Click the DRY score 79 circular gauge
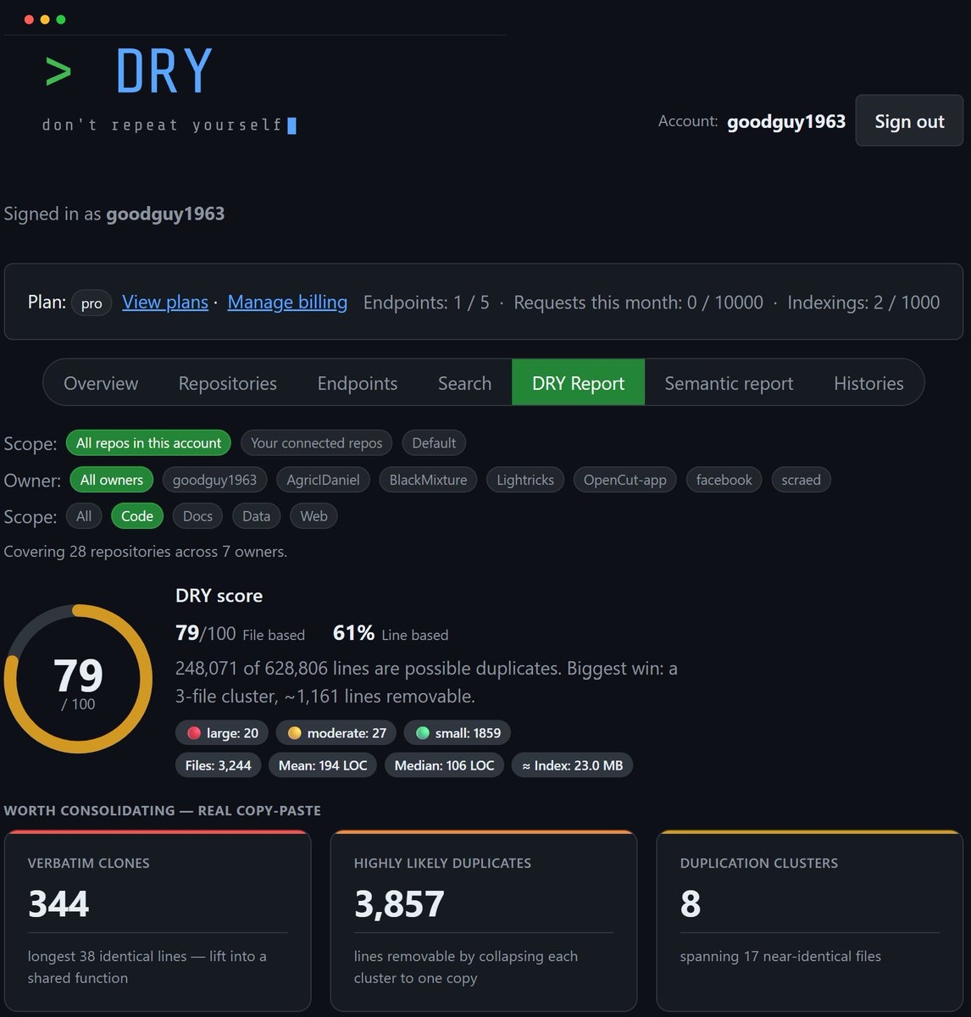Image resolution: width=971 pixels, height=1017 pixels. point(78,678)
